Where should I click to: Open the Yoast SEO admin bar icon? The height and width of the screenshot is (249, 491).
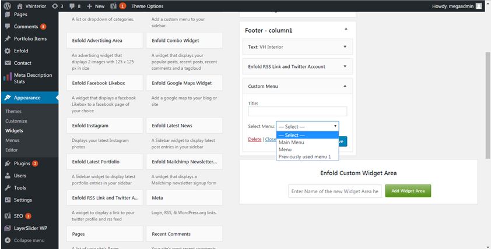tap(113, 6)
